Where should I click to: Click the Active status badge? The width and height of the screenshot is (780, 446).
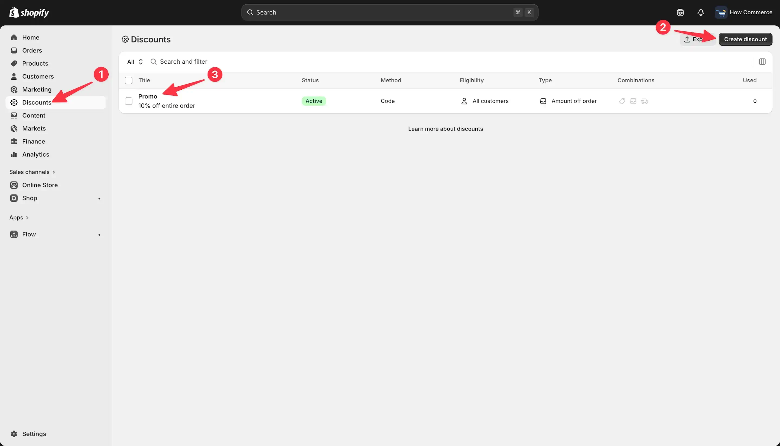[x=314, y=101]
